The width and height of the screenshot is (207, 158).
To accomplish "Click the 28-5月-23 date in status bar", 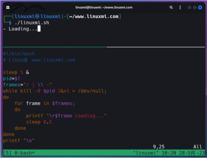I will coord(192,153).
